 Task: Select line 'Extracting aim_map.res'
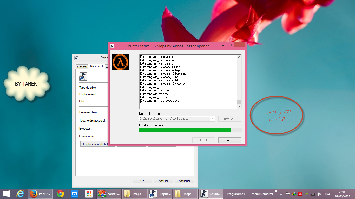pyautogui.click(x=154, y=94)
